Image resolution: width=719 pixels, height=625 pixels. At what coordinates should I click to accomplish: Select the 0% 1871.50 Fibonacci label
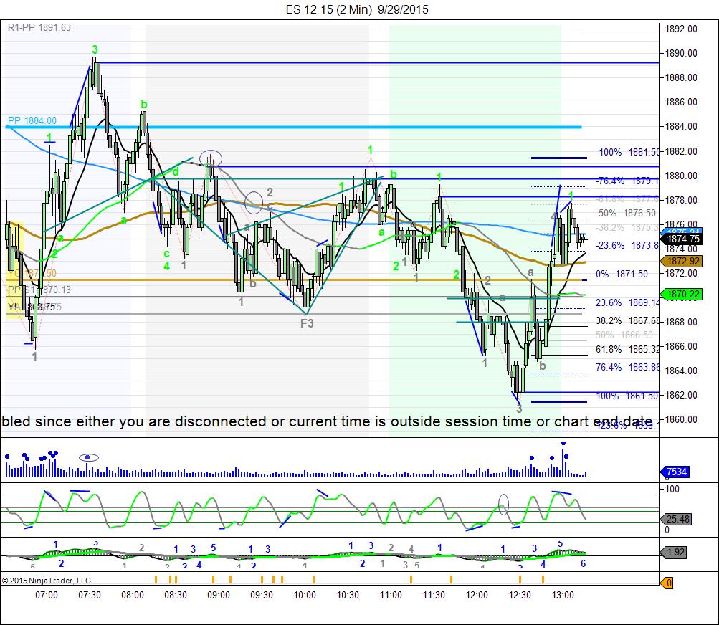point(622,275)
